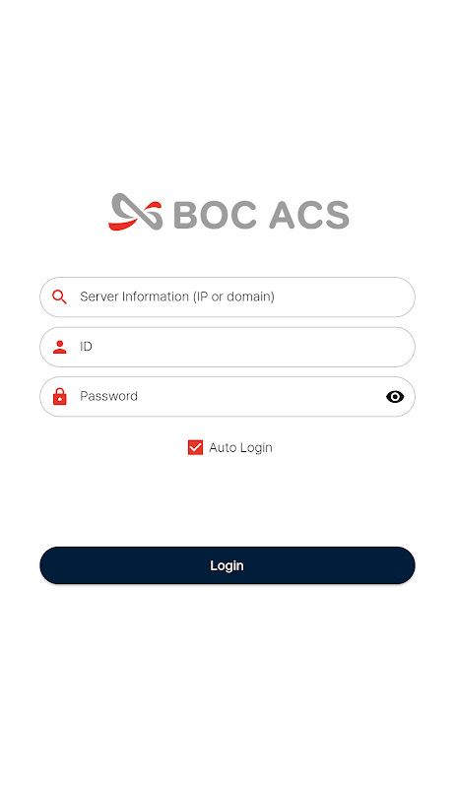Click the 'IP or domain' placeholder text
The image size is (455, 788).
(233, 296)
